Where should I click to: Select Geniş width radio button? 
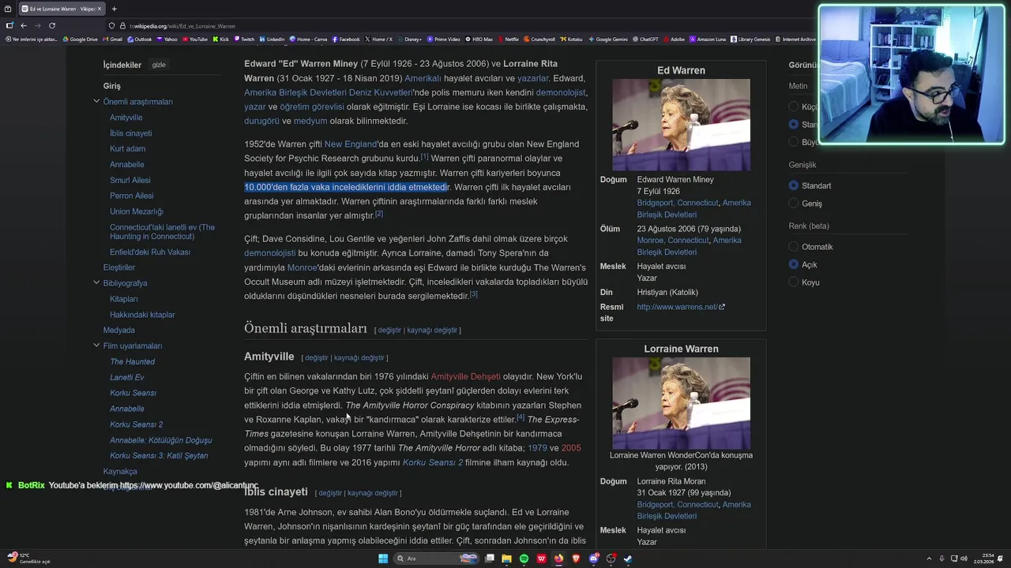tap(794, 204)
